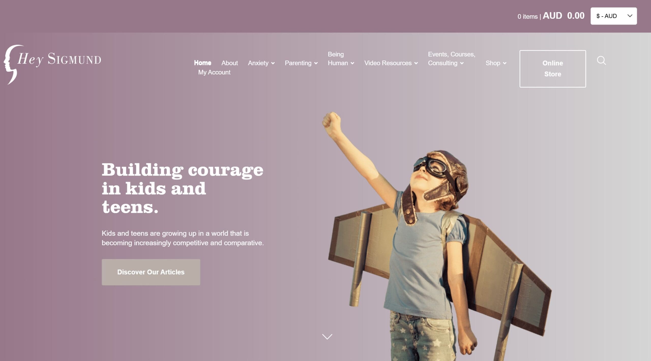Screen dimensions: 651x361
Task: Click the Online Store button
Action: 553,69
